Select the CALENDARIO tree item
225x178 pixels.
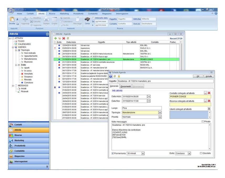(24, 44)
